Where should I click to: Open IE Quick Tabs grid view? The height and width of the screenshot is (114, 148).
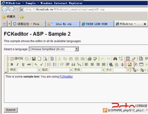pyautogui.click(x=5, y=24)
